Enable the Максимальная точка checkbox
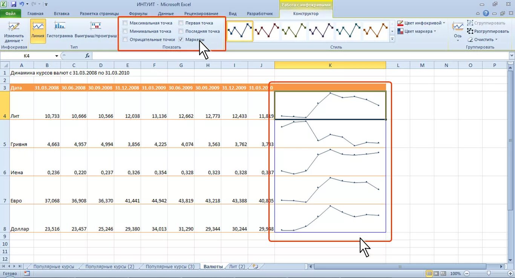 tap(125, 23)
